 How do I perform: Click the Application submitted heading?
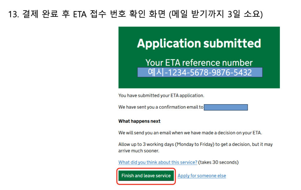(199, 43)
